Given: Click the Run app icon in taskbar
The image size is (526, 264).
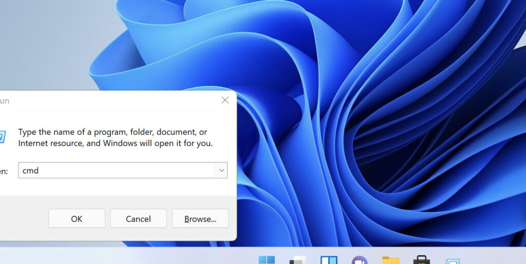Looking at the screenshot, I should click(453, 260).
